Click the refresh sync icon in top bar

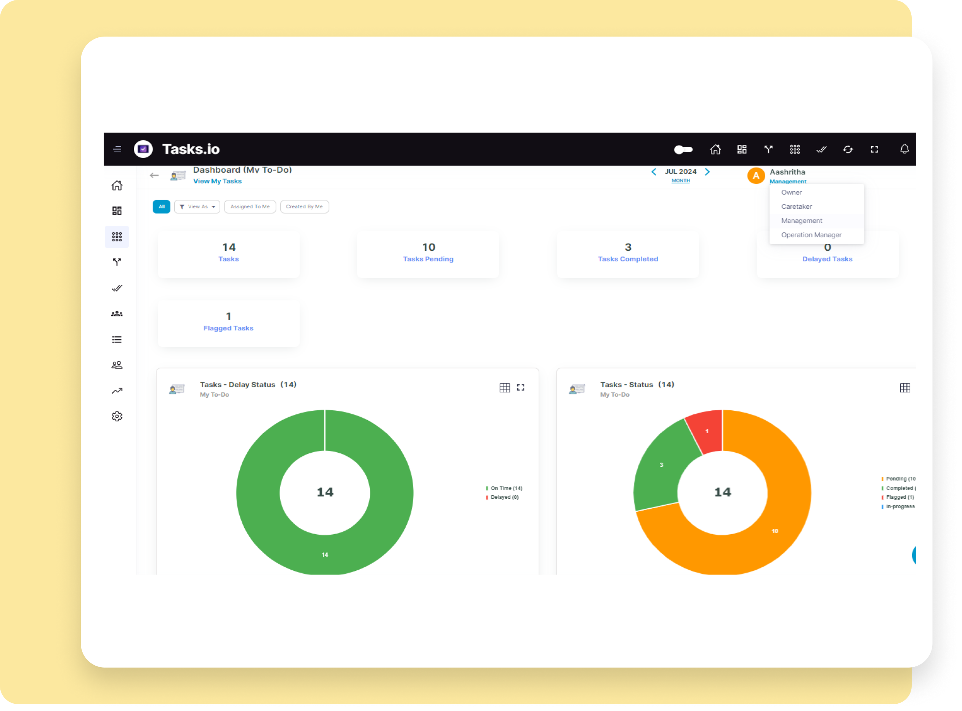[848, 149]
